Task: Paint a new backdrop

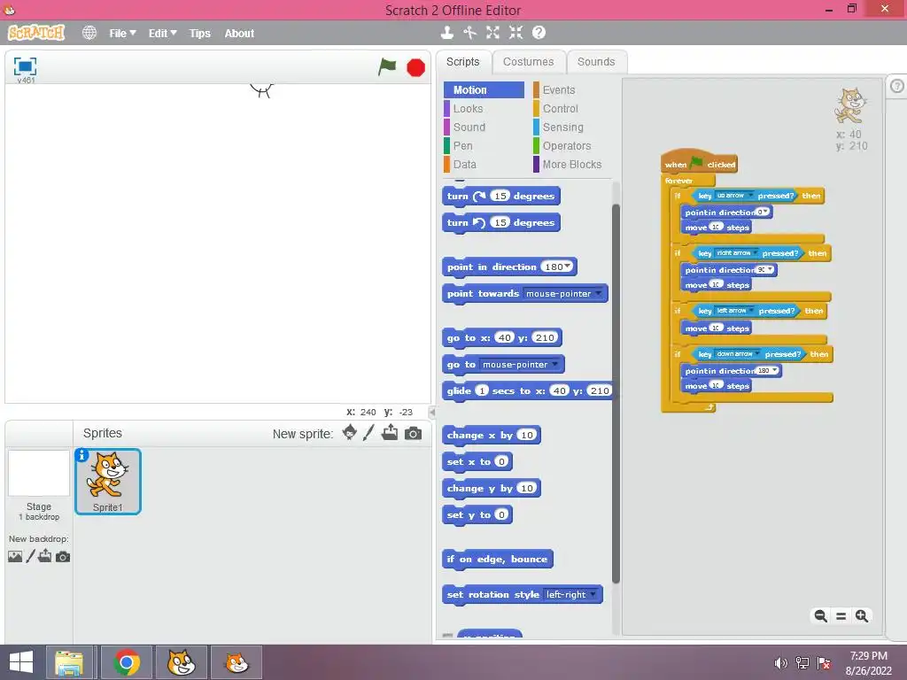Action: coord(31,556)
